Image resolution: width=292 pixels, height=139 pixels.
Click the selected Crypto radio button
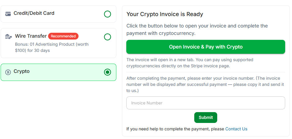(x=107, y=72)
